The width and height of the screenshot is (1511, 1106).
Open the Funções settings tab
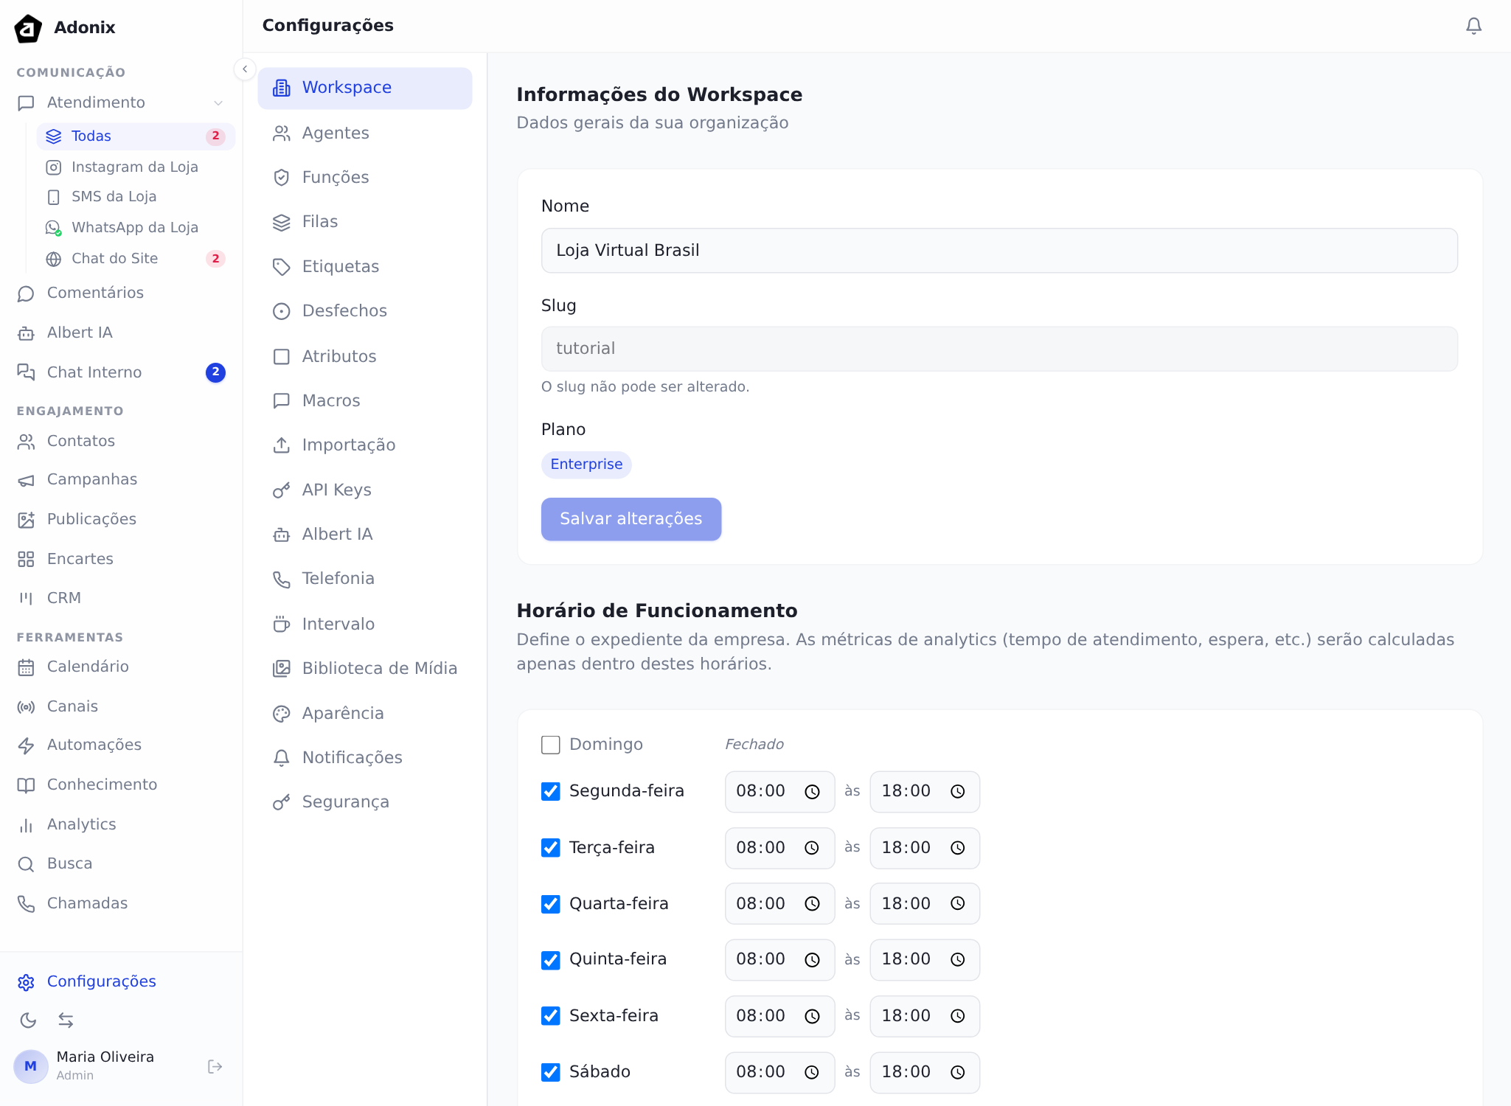tap(365, 178)
